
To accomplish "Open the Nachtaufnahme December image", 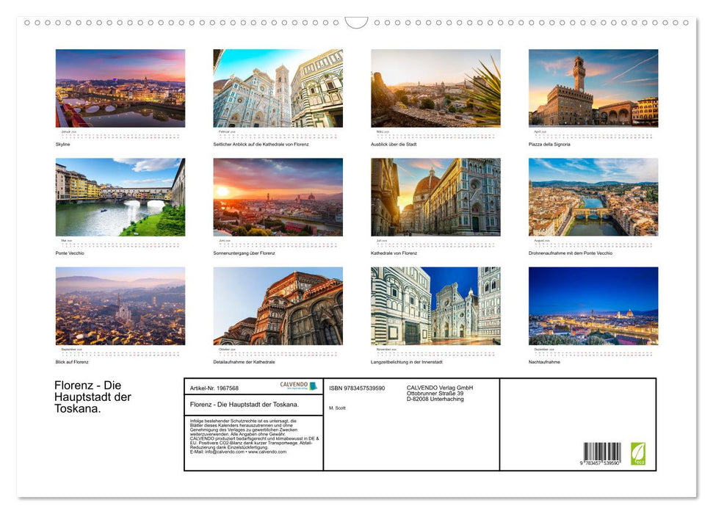I will click(593, 306).
